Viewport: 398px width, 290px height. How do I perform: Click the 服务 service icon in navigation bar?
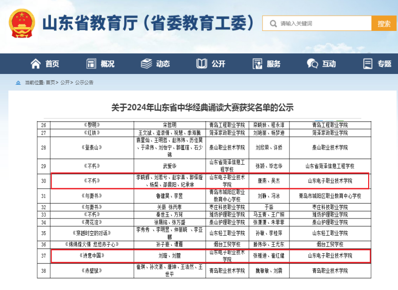[x=258, y=64]
